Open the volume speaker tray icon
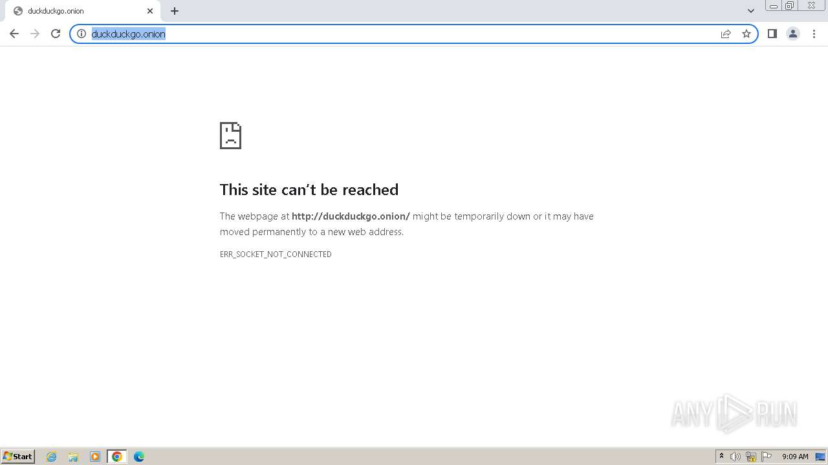828x465 pixels. tap(735, 457)
